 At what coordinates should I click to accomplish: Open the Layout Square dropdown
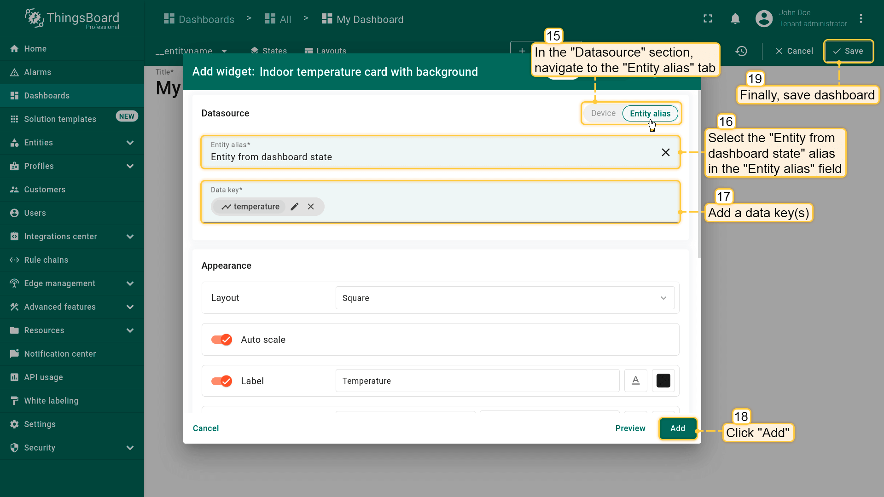(x=505, y=298)
